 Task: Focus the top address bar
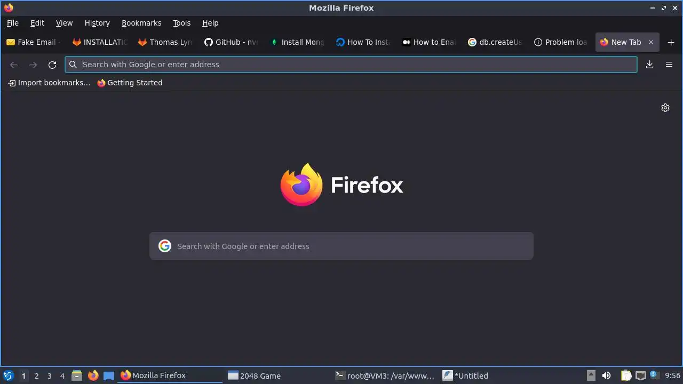point(351,65)
